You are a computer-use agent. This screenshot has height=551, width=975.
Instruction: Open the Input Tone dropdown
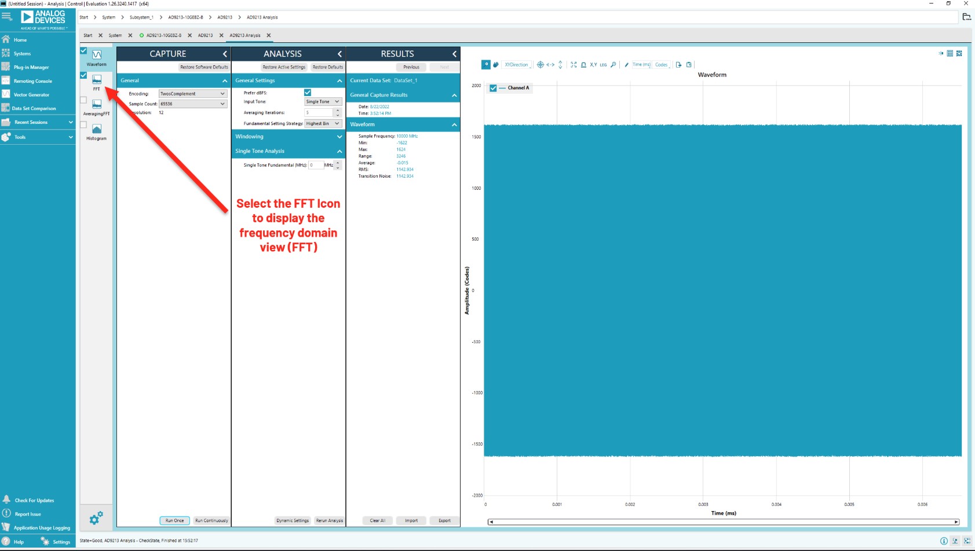(322, 101)
